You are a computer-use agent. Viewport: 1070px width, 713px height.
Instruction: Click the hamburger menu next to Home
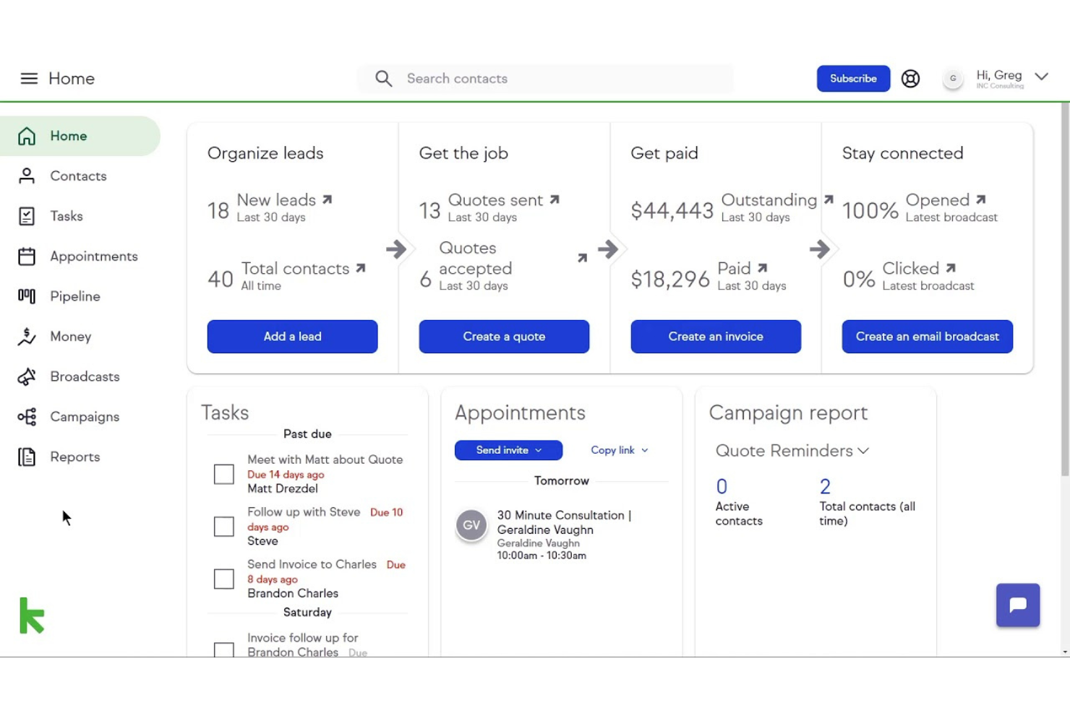29,78
